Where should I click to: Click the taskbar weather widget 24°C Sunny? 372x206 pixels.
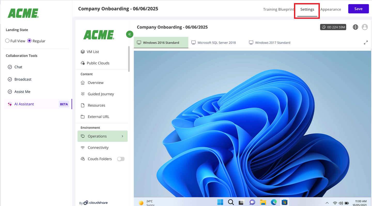pos(146,203)
